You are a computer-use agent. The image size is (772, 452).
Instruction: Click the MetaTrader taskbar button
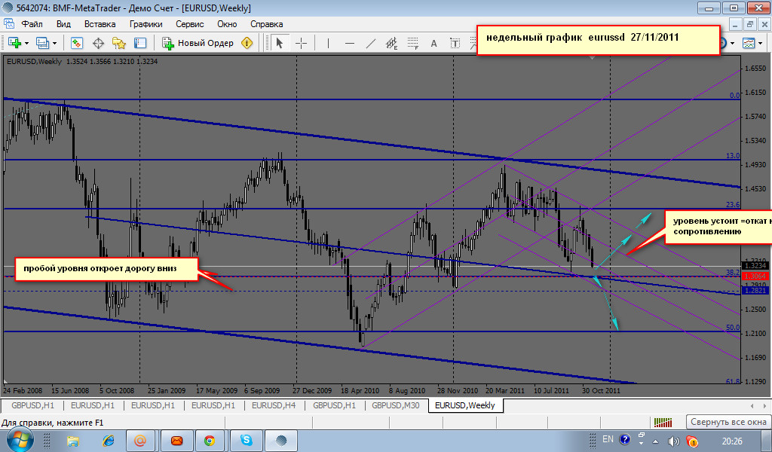tap(281, 441)
